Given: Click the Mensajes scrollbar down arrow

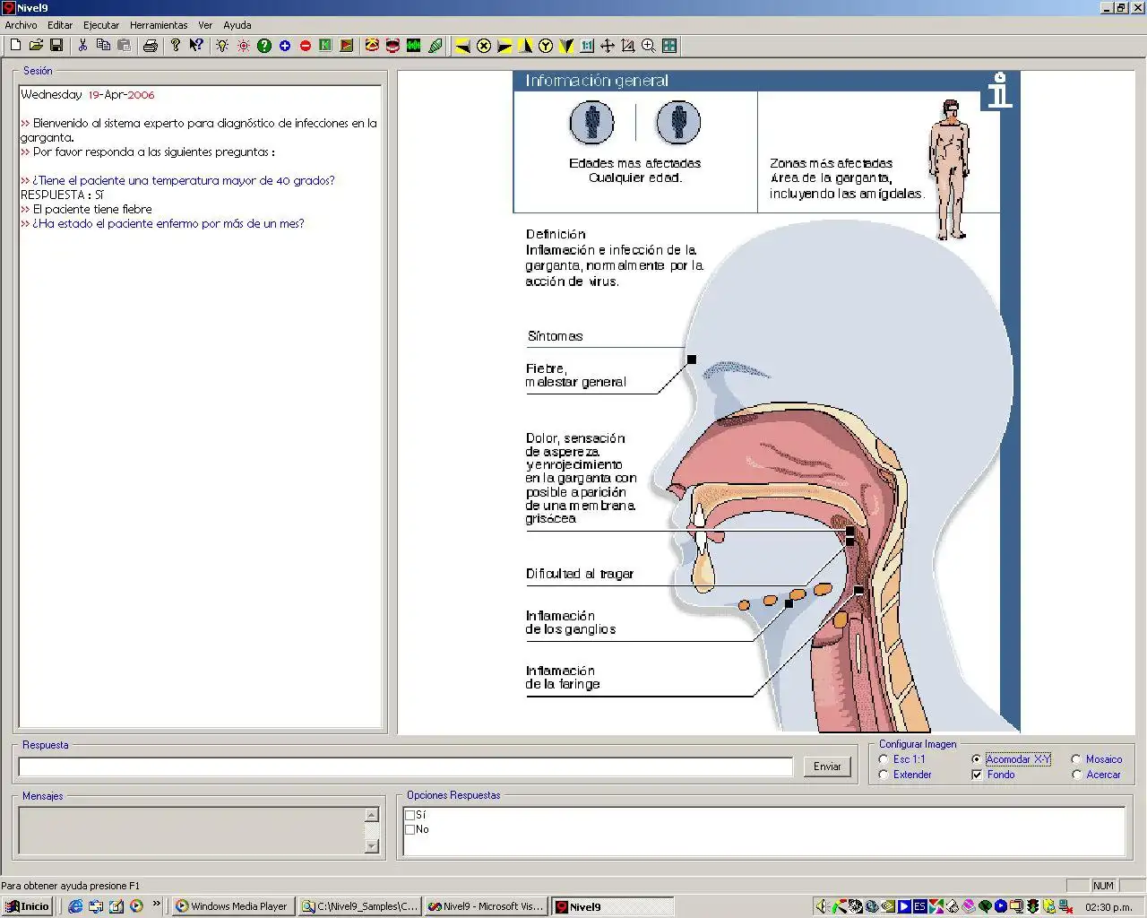Looking at the screenshot, I should tap(372, 845).
